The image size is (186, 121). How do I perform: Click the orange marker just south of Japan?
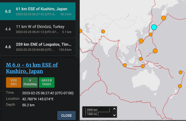pos(151,34)
